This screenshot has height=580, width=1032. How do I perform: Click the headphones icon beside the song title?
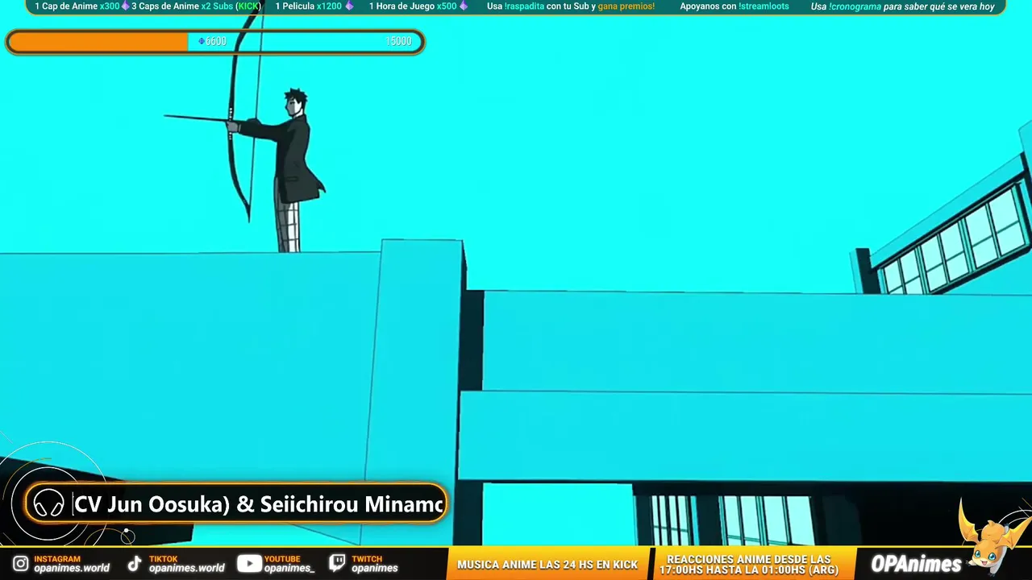(x=49, y=504)
